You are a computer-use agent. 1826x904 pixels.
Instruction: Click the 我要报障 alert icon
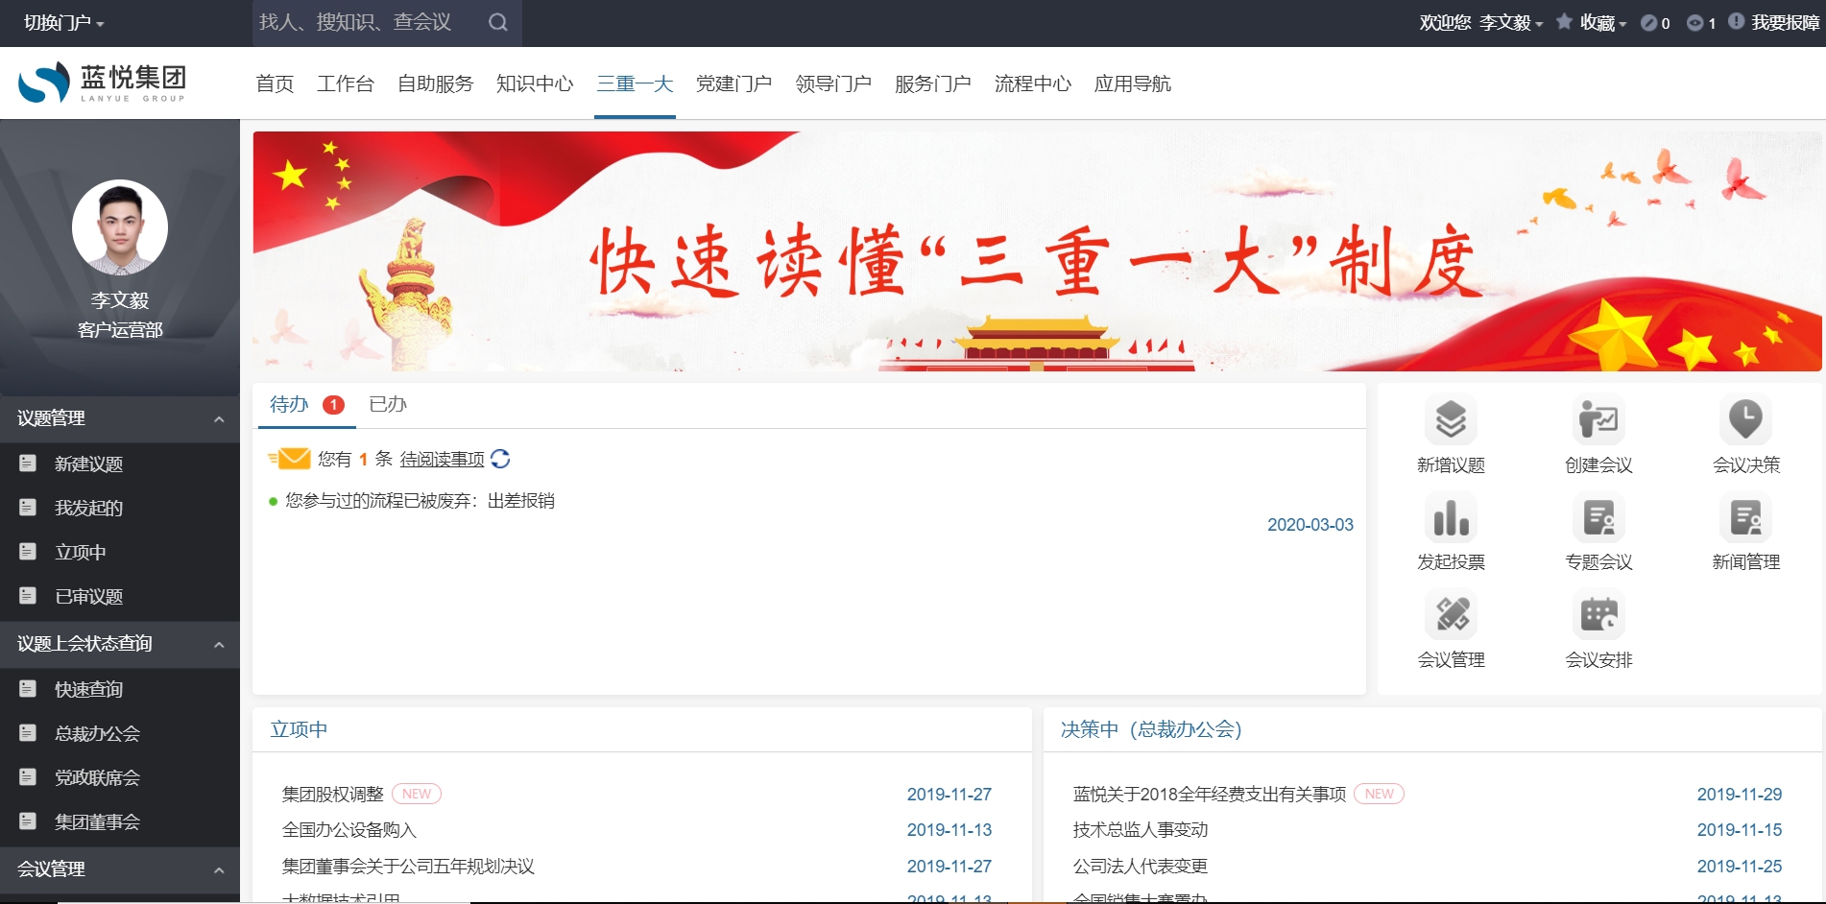click(1736, 21)
